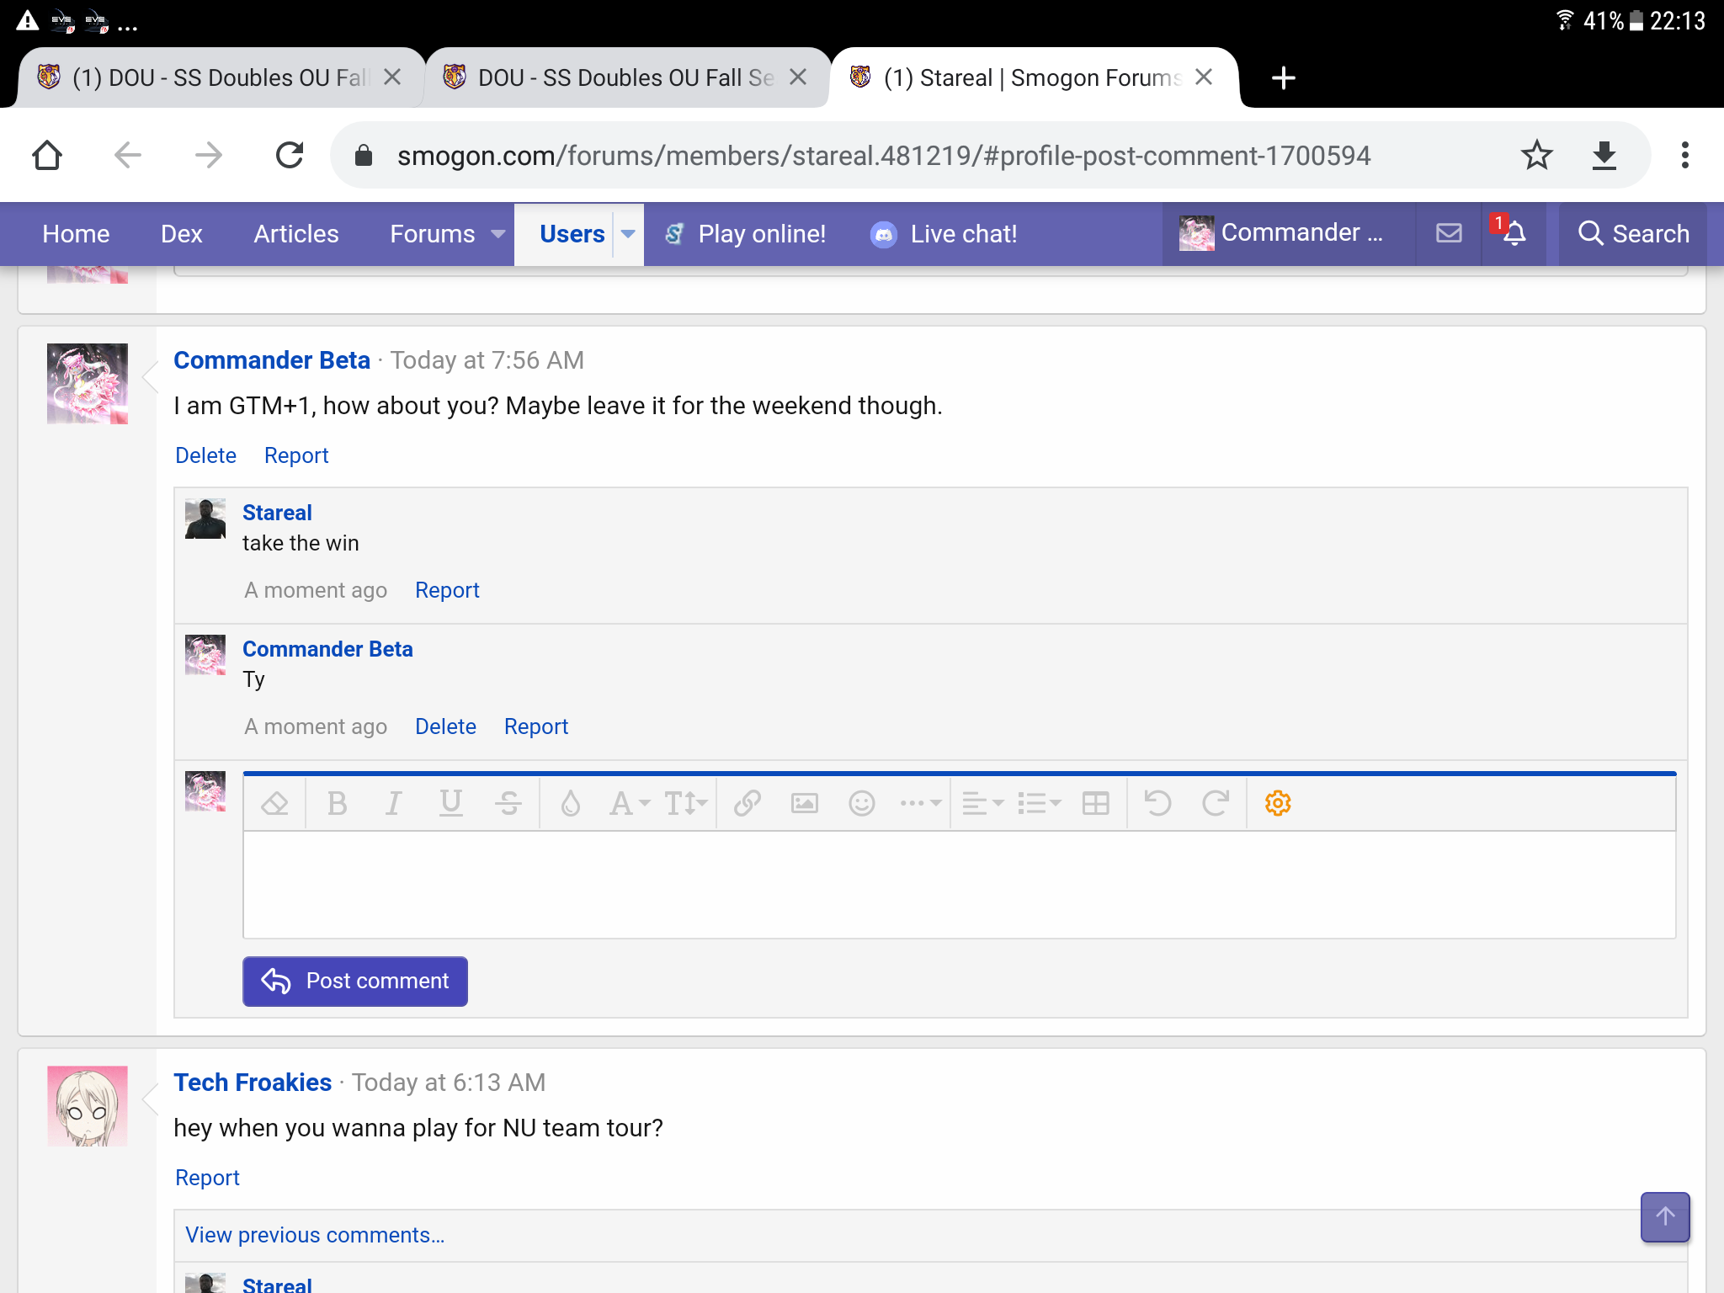The width and height of the screenshot is (1724, 1293).
Task: Click the Post comment button
Action: tap(355, 981)
